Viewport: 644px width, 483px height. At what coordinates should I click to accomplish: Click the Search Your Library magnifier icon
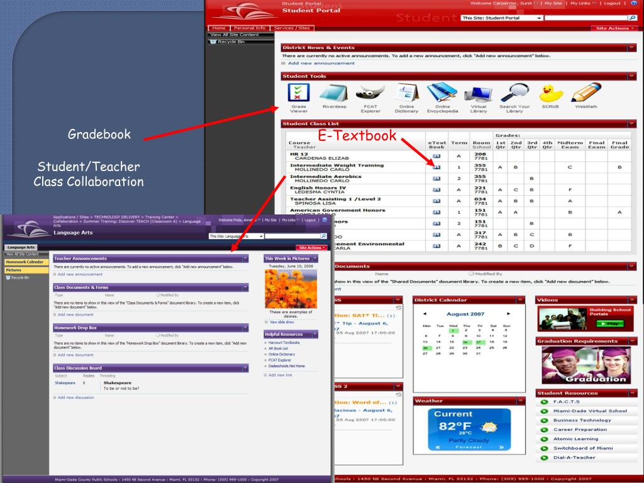click(514, 93)
